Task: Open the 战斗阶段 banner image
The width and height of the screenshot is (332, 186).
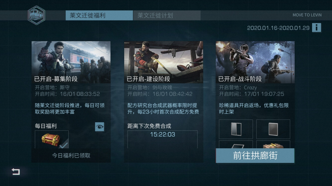Action: [x=255, y=62]
